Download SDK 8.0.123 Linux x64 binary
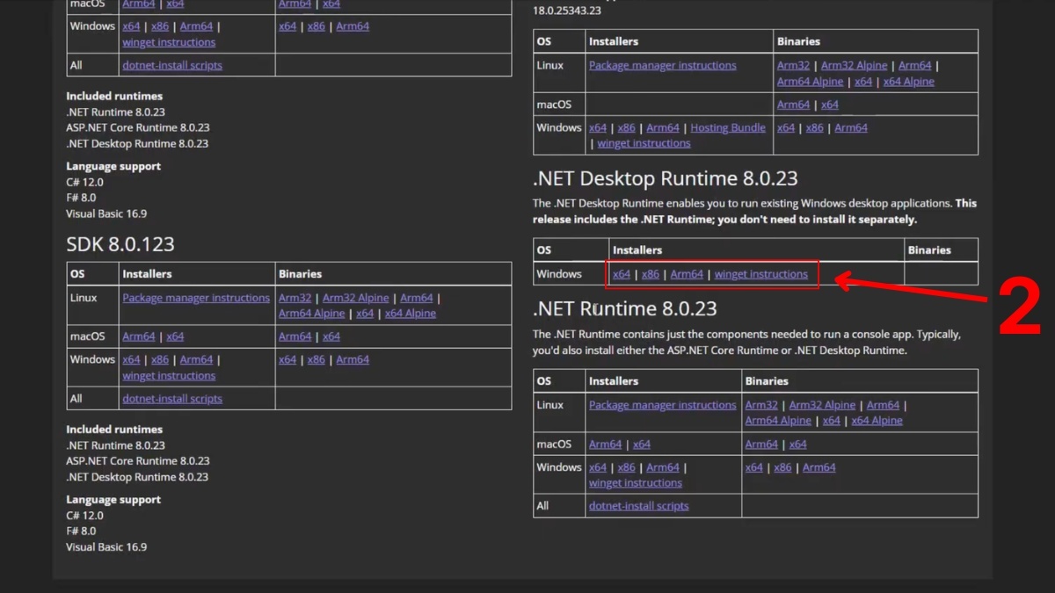Image resolution: width=1055 pixels, height=593 pixels. [x=365, y=314]
